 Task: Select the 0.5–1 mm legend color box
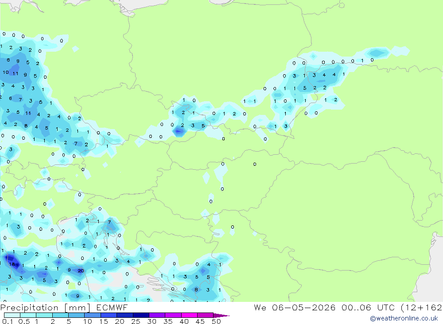(x=28, y=315)
